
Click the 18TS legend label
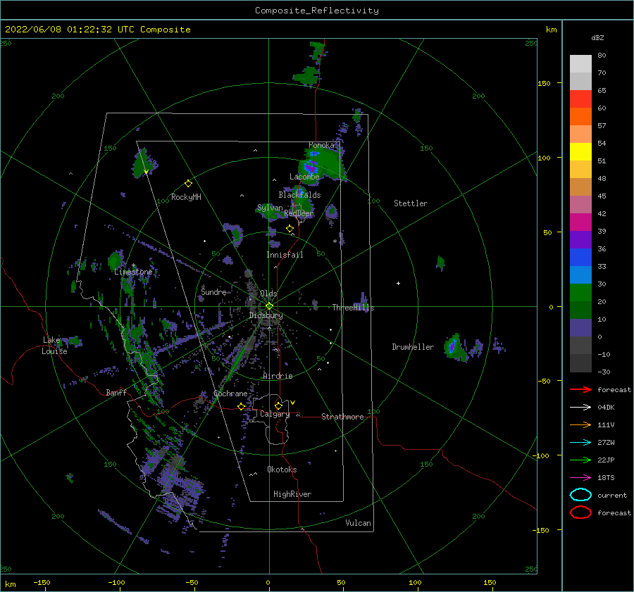point(606,478)
